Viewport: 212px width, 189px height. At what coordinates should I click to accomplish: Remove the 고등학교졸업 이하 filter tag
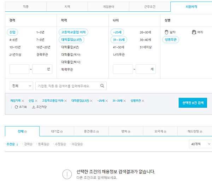pos(66,101)
